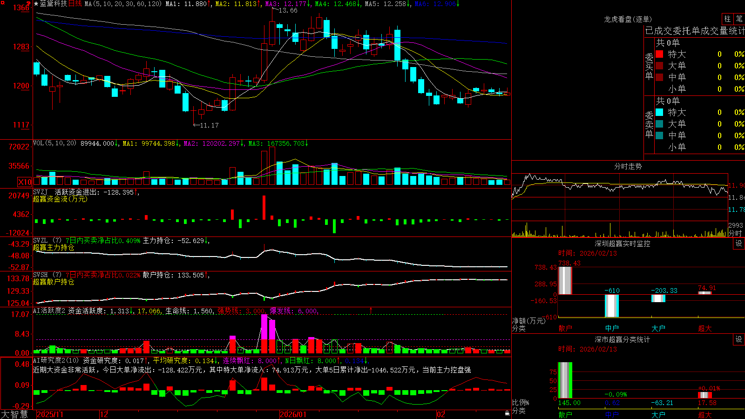Click the 738.43 散户 bar in 深圳超赢实时监控
Image resolution: width=745 pixels, height=419 pixels.
(x=565, y=281)
